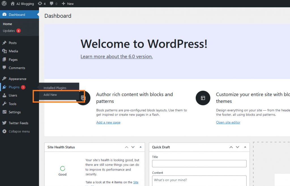Select Add New from the Plugins flyout

coord(50,95)
